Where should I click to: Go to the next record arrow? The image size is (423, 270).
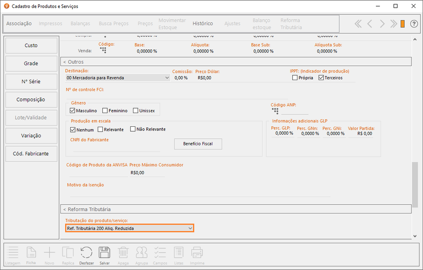coord(382,24)
